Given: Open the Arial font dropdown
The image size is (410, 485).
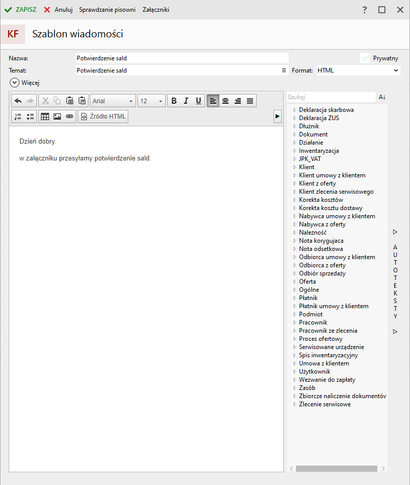Looking at the screenshot, I should pos(112,101).
